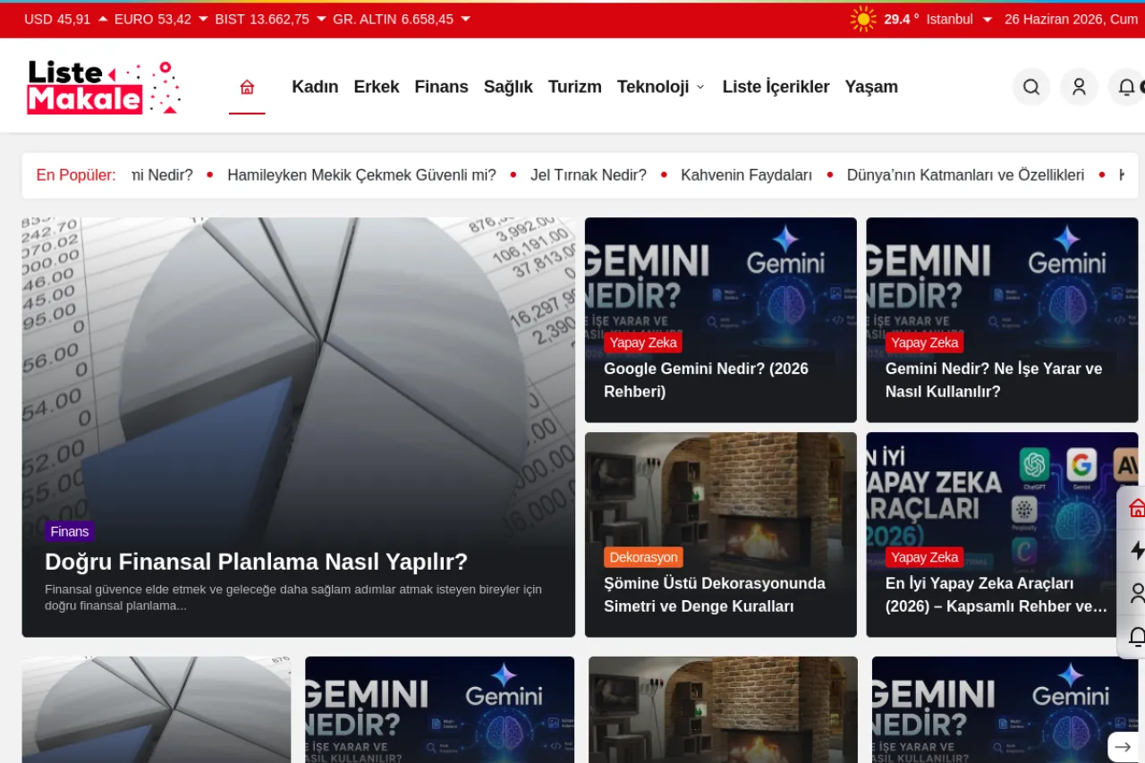This screenshot has height=763, width=1145.
Task: Open the Istanbul city dropdown
Action: [x=960, y=19]
